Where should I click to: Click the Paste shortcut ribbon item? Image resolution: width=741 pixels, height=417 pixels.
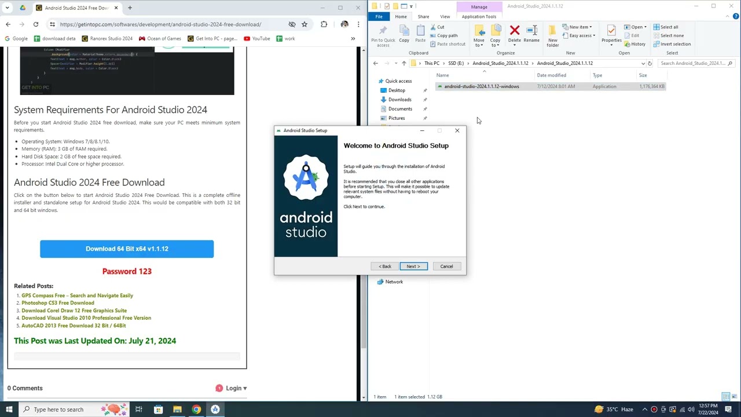(447, 44)
